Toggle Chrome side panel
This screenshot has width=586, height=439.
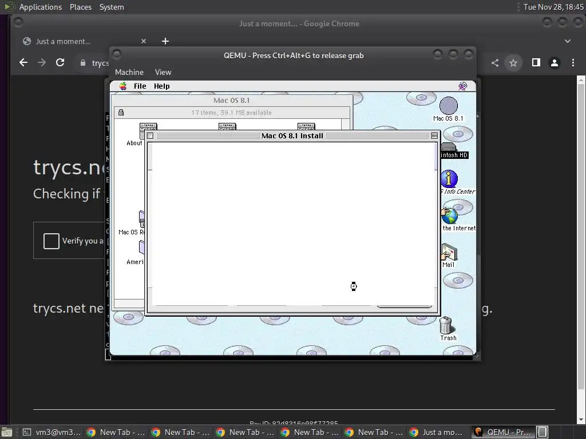pyautogui.click(x=536, y=63)
